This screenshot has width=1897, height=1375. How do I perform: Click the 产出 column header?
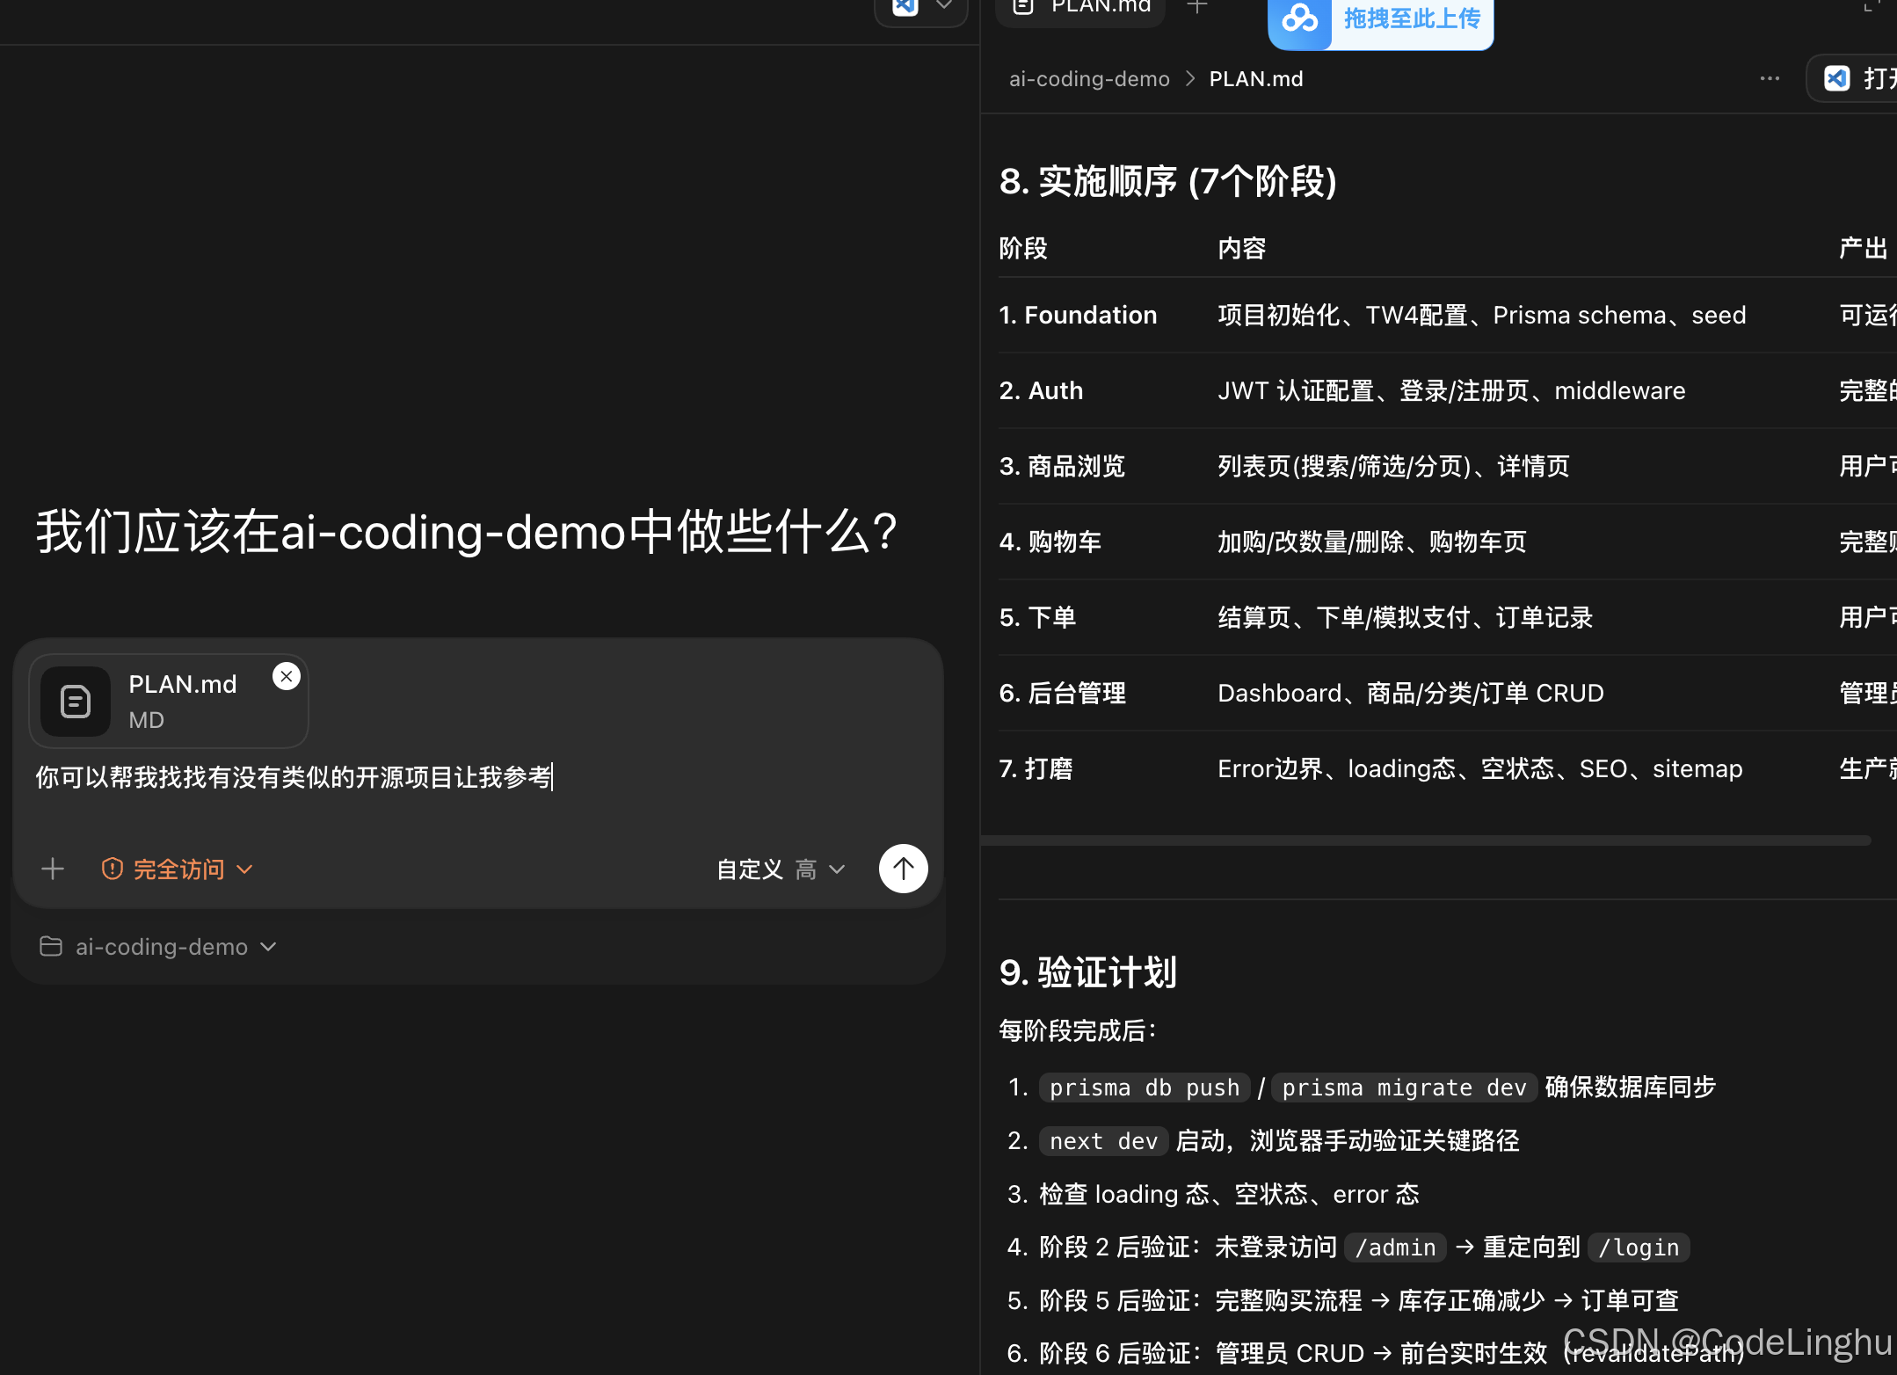click(x=1863, y=248)
